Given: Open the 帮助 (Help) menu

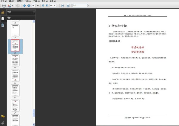Looking at the screenshot, I should (x=53, y=1).
